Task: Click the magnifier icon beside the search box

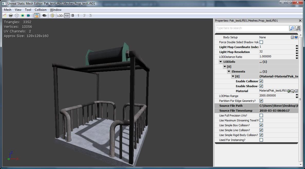Action: pyautogui.click(x=292, y=28)
